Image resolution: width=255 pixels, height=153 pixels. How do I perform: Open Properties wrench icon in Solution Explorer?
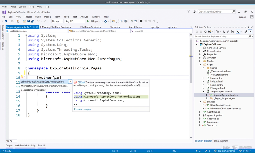[x=246, y=32]
